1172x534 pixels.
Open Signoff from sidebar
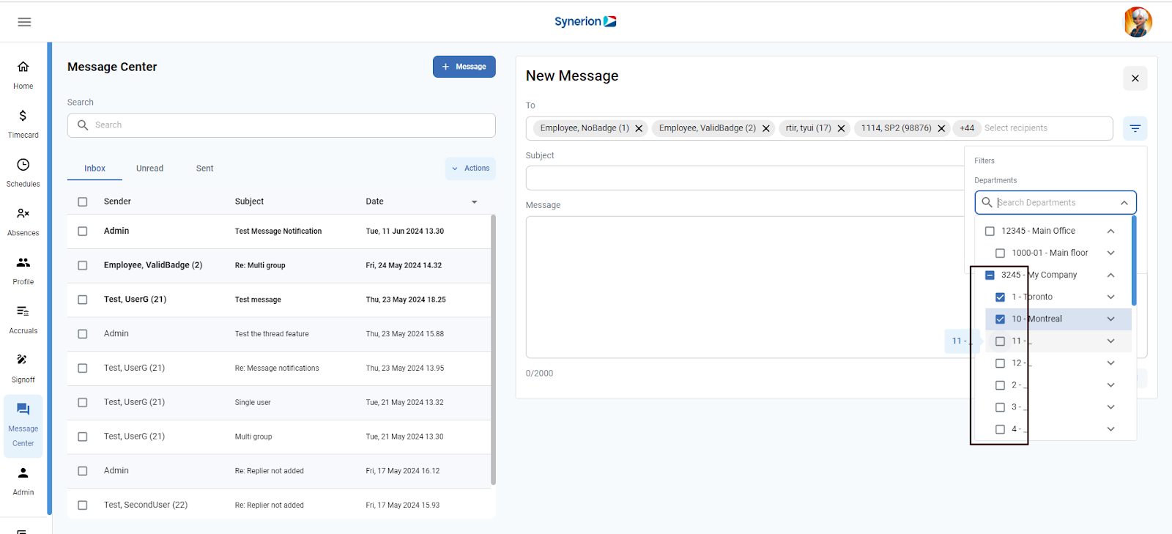(x=23, y=369)
